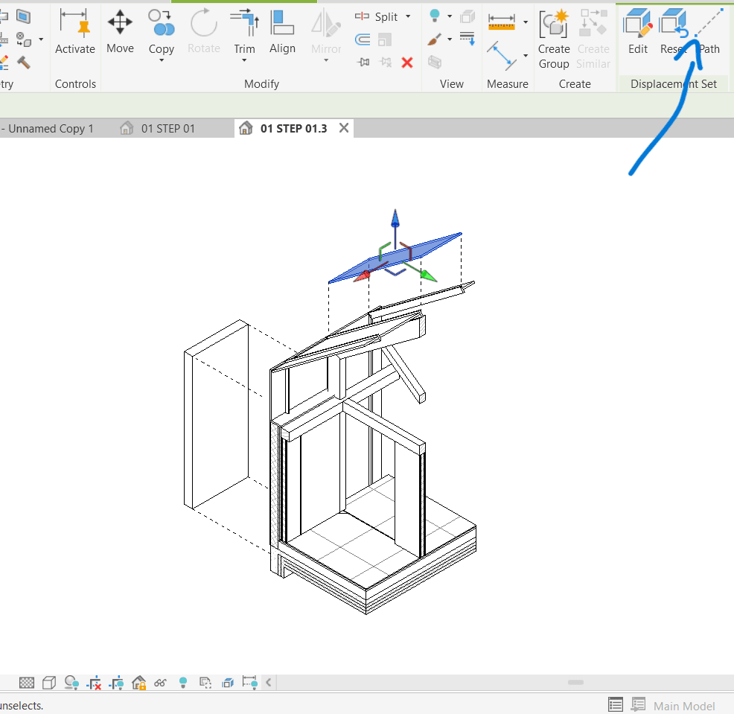Click the Demolish hammer icon
Image resolution: width=734 pixels, height=714 pixels.
tap(23, 63)
